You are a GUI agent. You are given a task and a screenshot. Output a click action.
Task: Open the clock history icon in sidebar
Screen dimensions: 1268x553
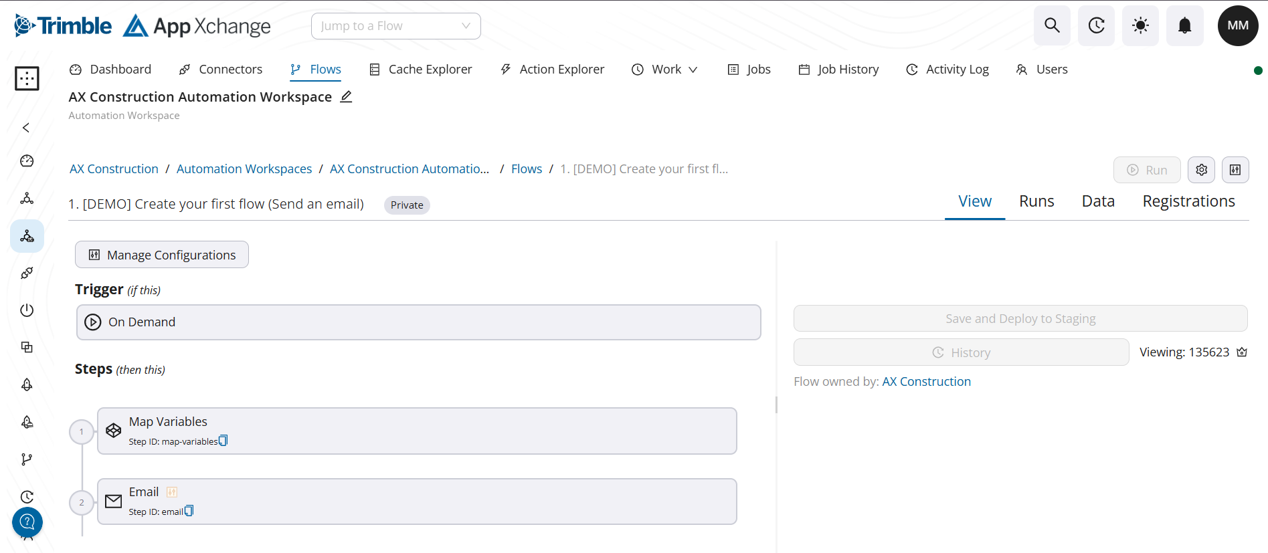point(27,497)
